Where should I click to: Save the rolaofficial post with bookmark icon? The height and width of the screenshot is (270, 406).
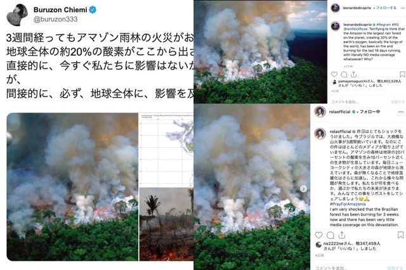[400, 235]
